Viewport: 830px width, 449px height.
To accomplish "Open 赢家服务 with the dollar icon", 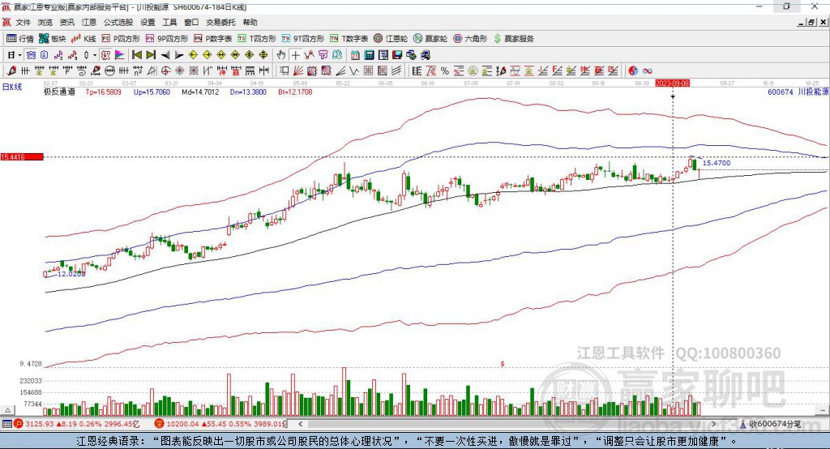I will pyautogui.click(x=513, y=39).
